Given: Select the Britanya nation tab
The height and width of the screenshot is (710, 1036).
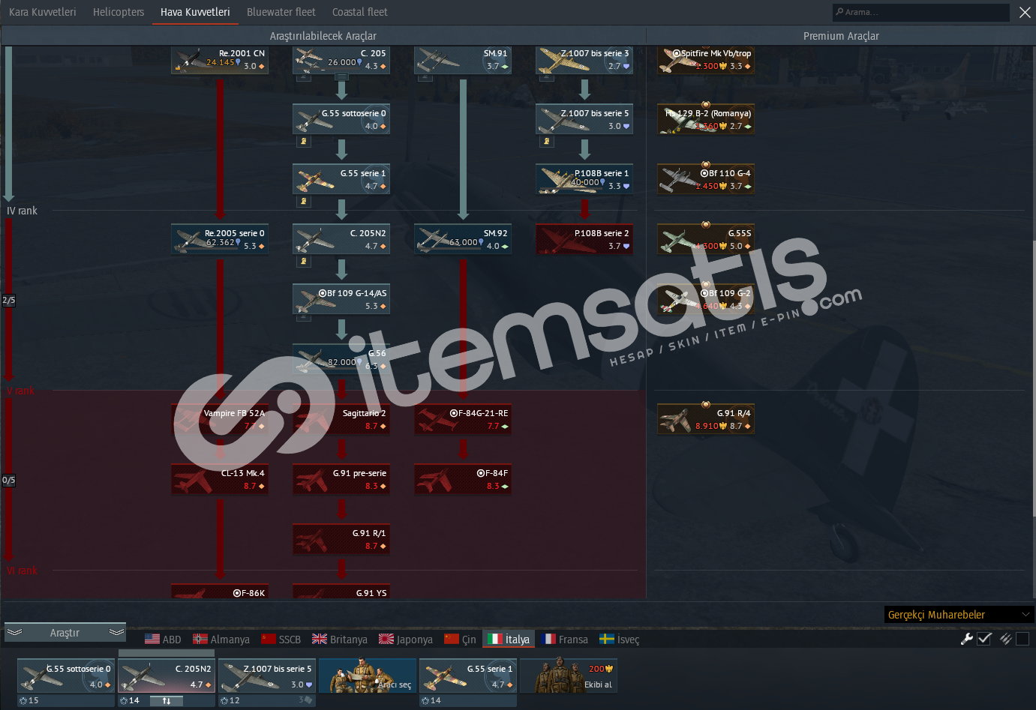Looking at the screenshot, I should coord(340,639).
